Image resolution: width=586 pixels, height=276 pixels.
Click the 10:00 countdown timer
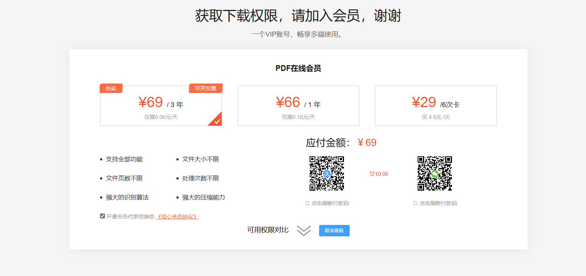[381, 174]
